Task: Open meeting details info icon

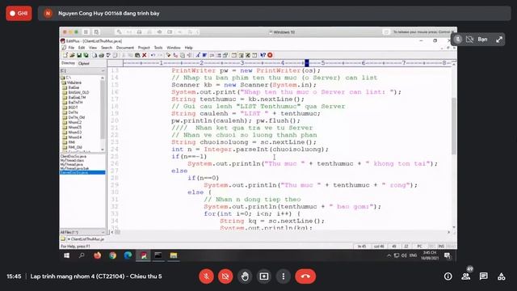Action: (x=448, y=276)
